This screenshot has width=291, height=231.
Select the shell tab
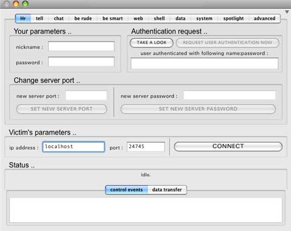[x=159, y=18]
